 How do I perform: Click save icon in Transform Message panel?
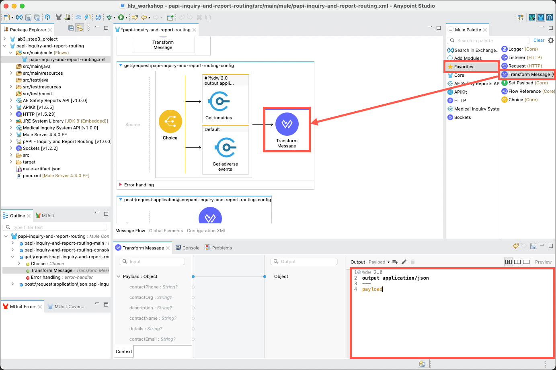coord(533,246)
